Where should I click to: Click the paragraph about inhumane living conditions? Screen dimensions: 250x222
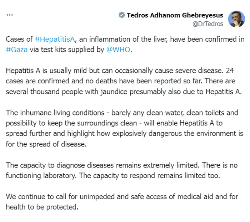[x=125, y=128]
